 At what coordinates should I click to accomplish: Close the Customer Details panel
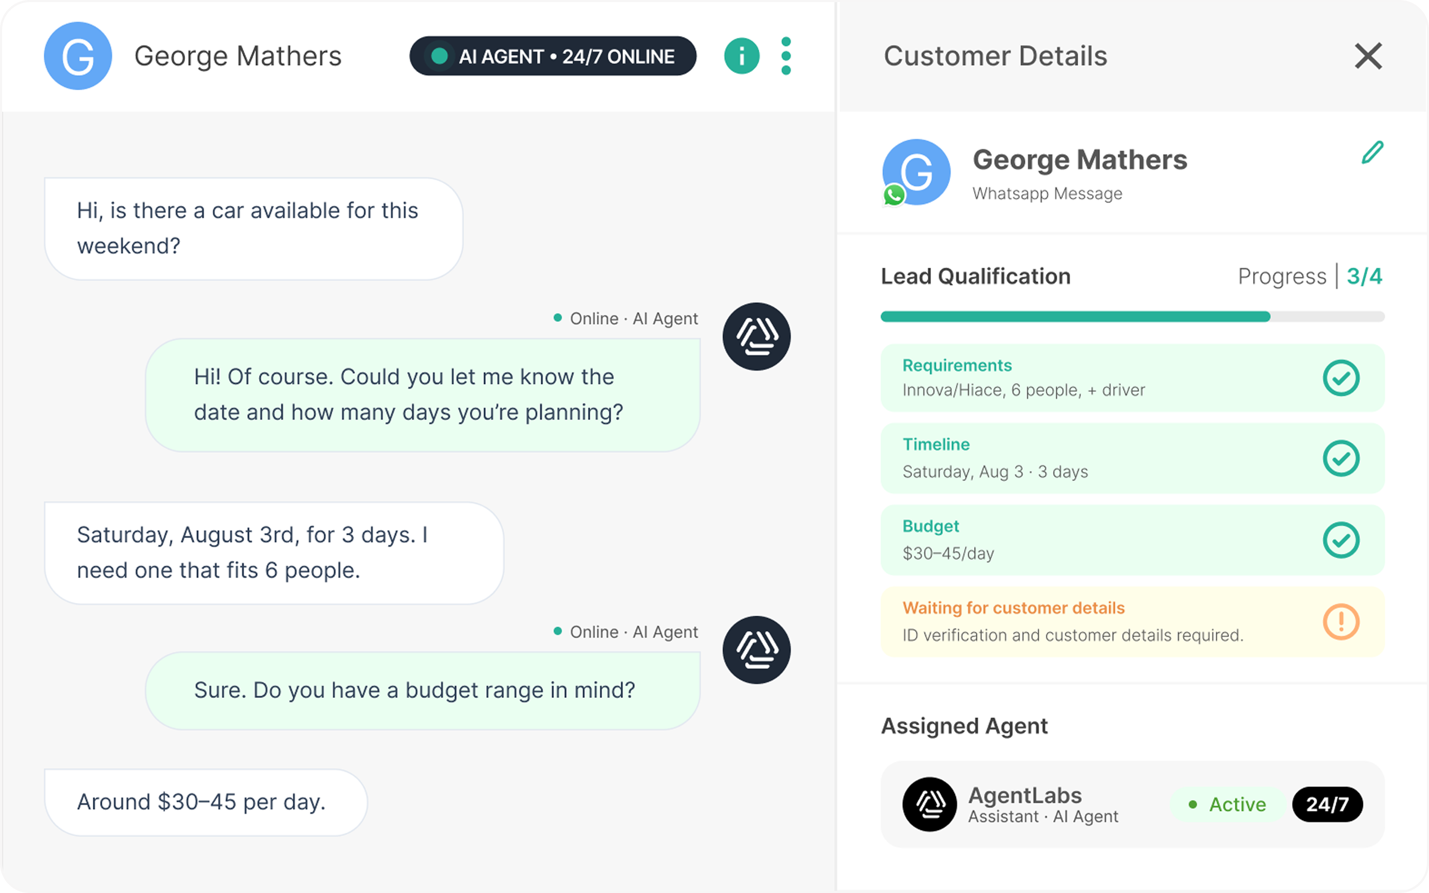click(x=1368, y=56)
